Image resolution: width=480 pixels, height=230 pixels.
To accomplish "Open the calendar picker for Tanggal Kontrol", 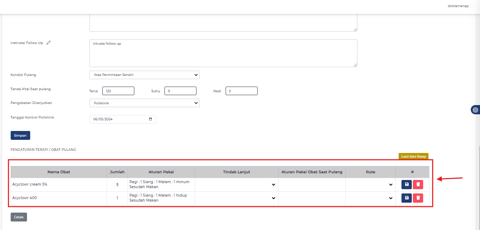I will tap(150, 119).
